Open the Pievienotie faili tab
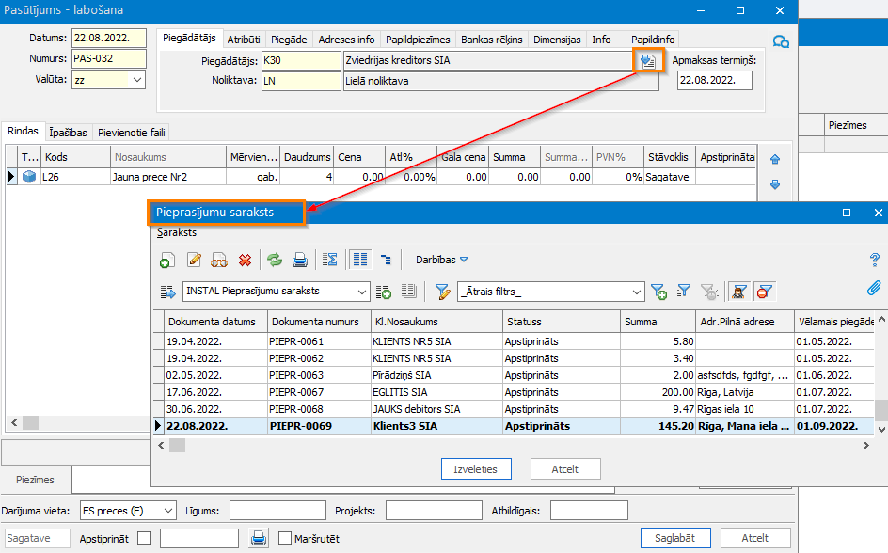The width and height of the screenshot is (888, 553). (x=131, y=133)
